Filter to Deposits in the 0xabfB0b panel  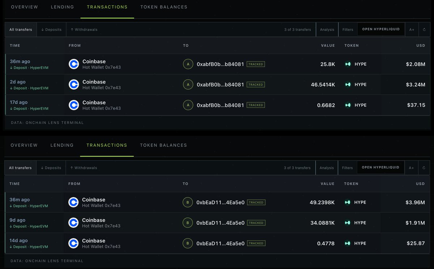tap(51, 30)
